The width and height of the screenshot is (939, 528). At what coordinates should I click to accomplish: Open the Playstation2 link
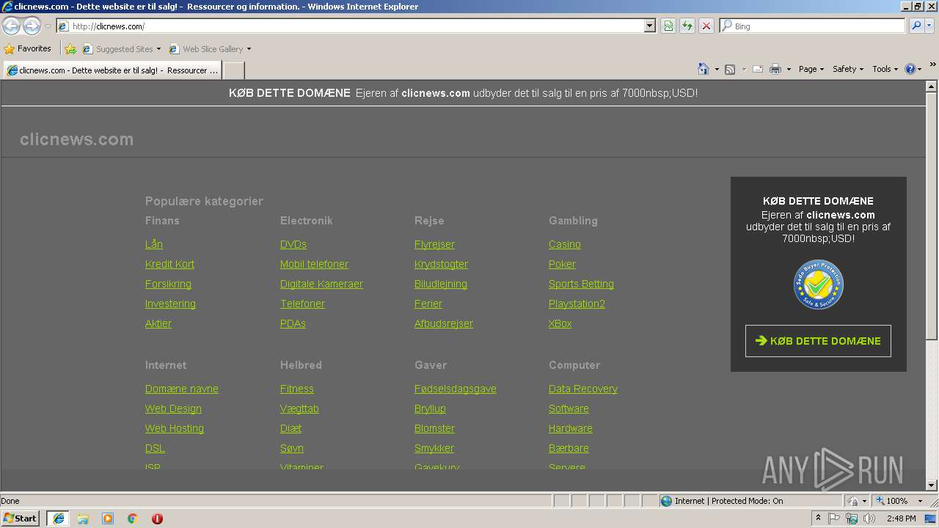coord(577,304)
